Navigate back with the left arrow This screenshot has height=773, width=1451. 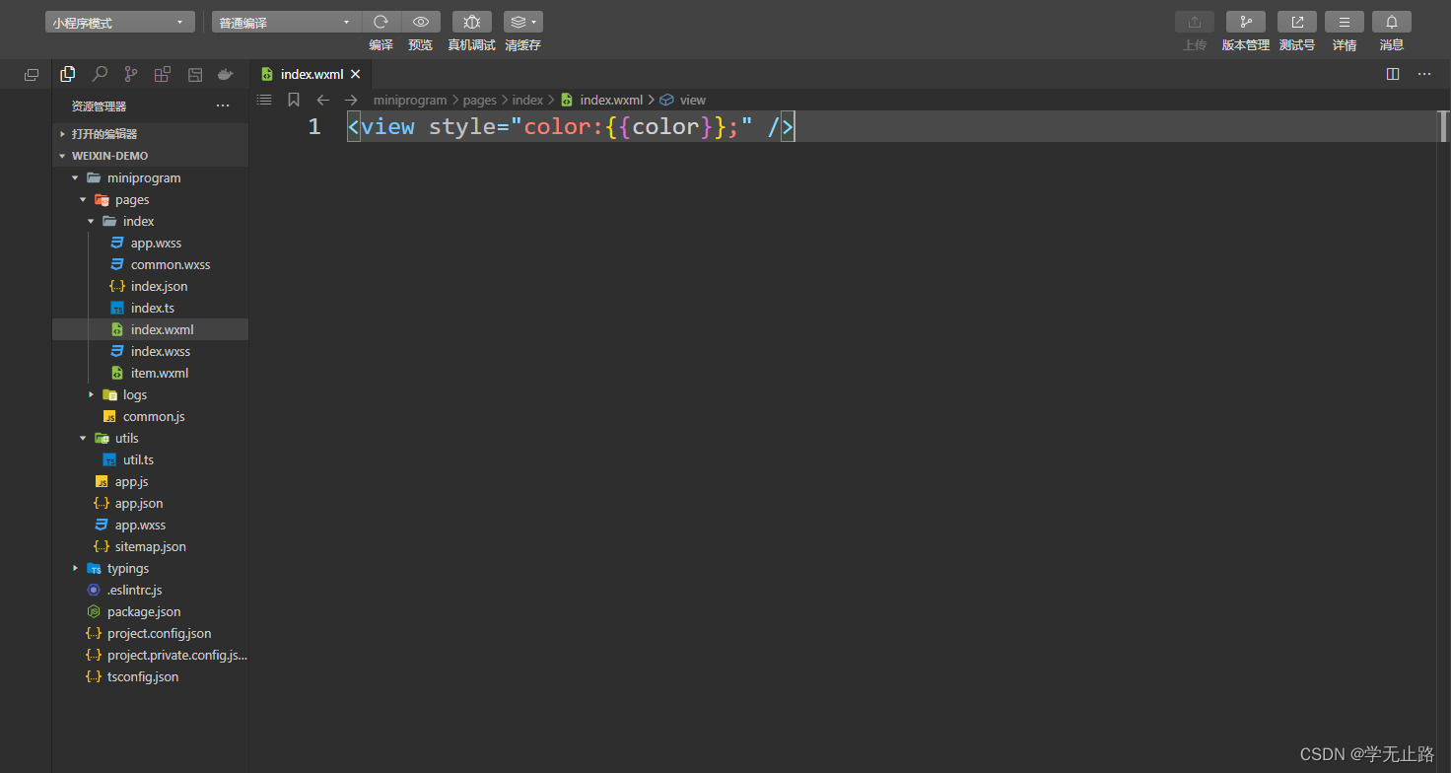[x=323, y=100]
